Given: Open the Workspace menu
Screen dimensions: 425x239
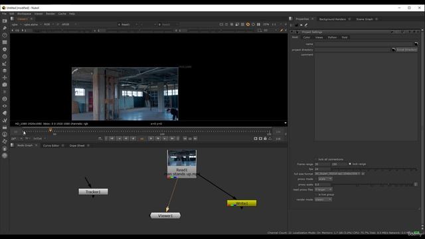Looking at the screenshot, I should tap(24, 13).
